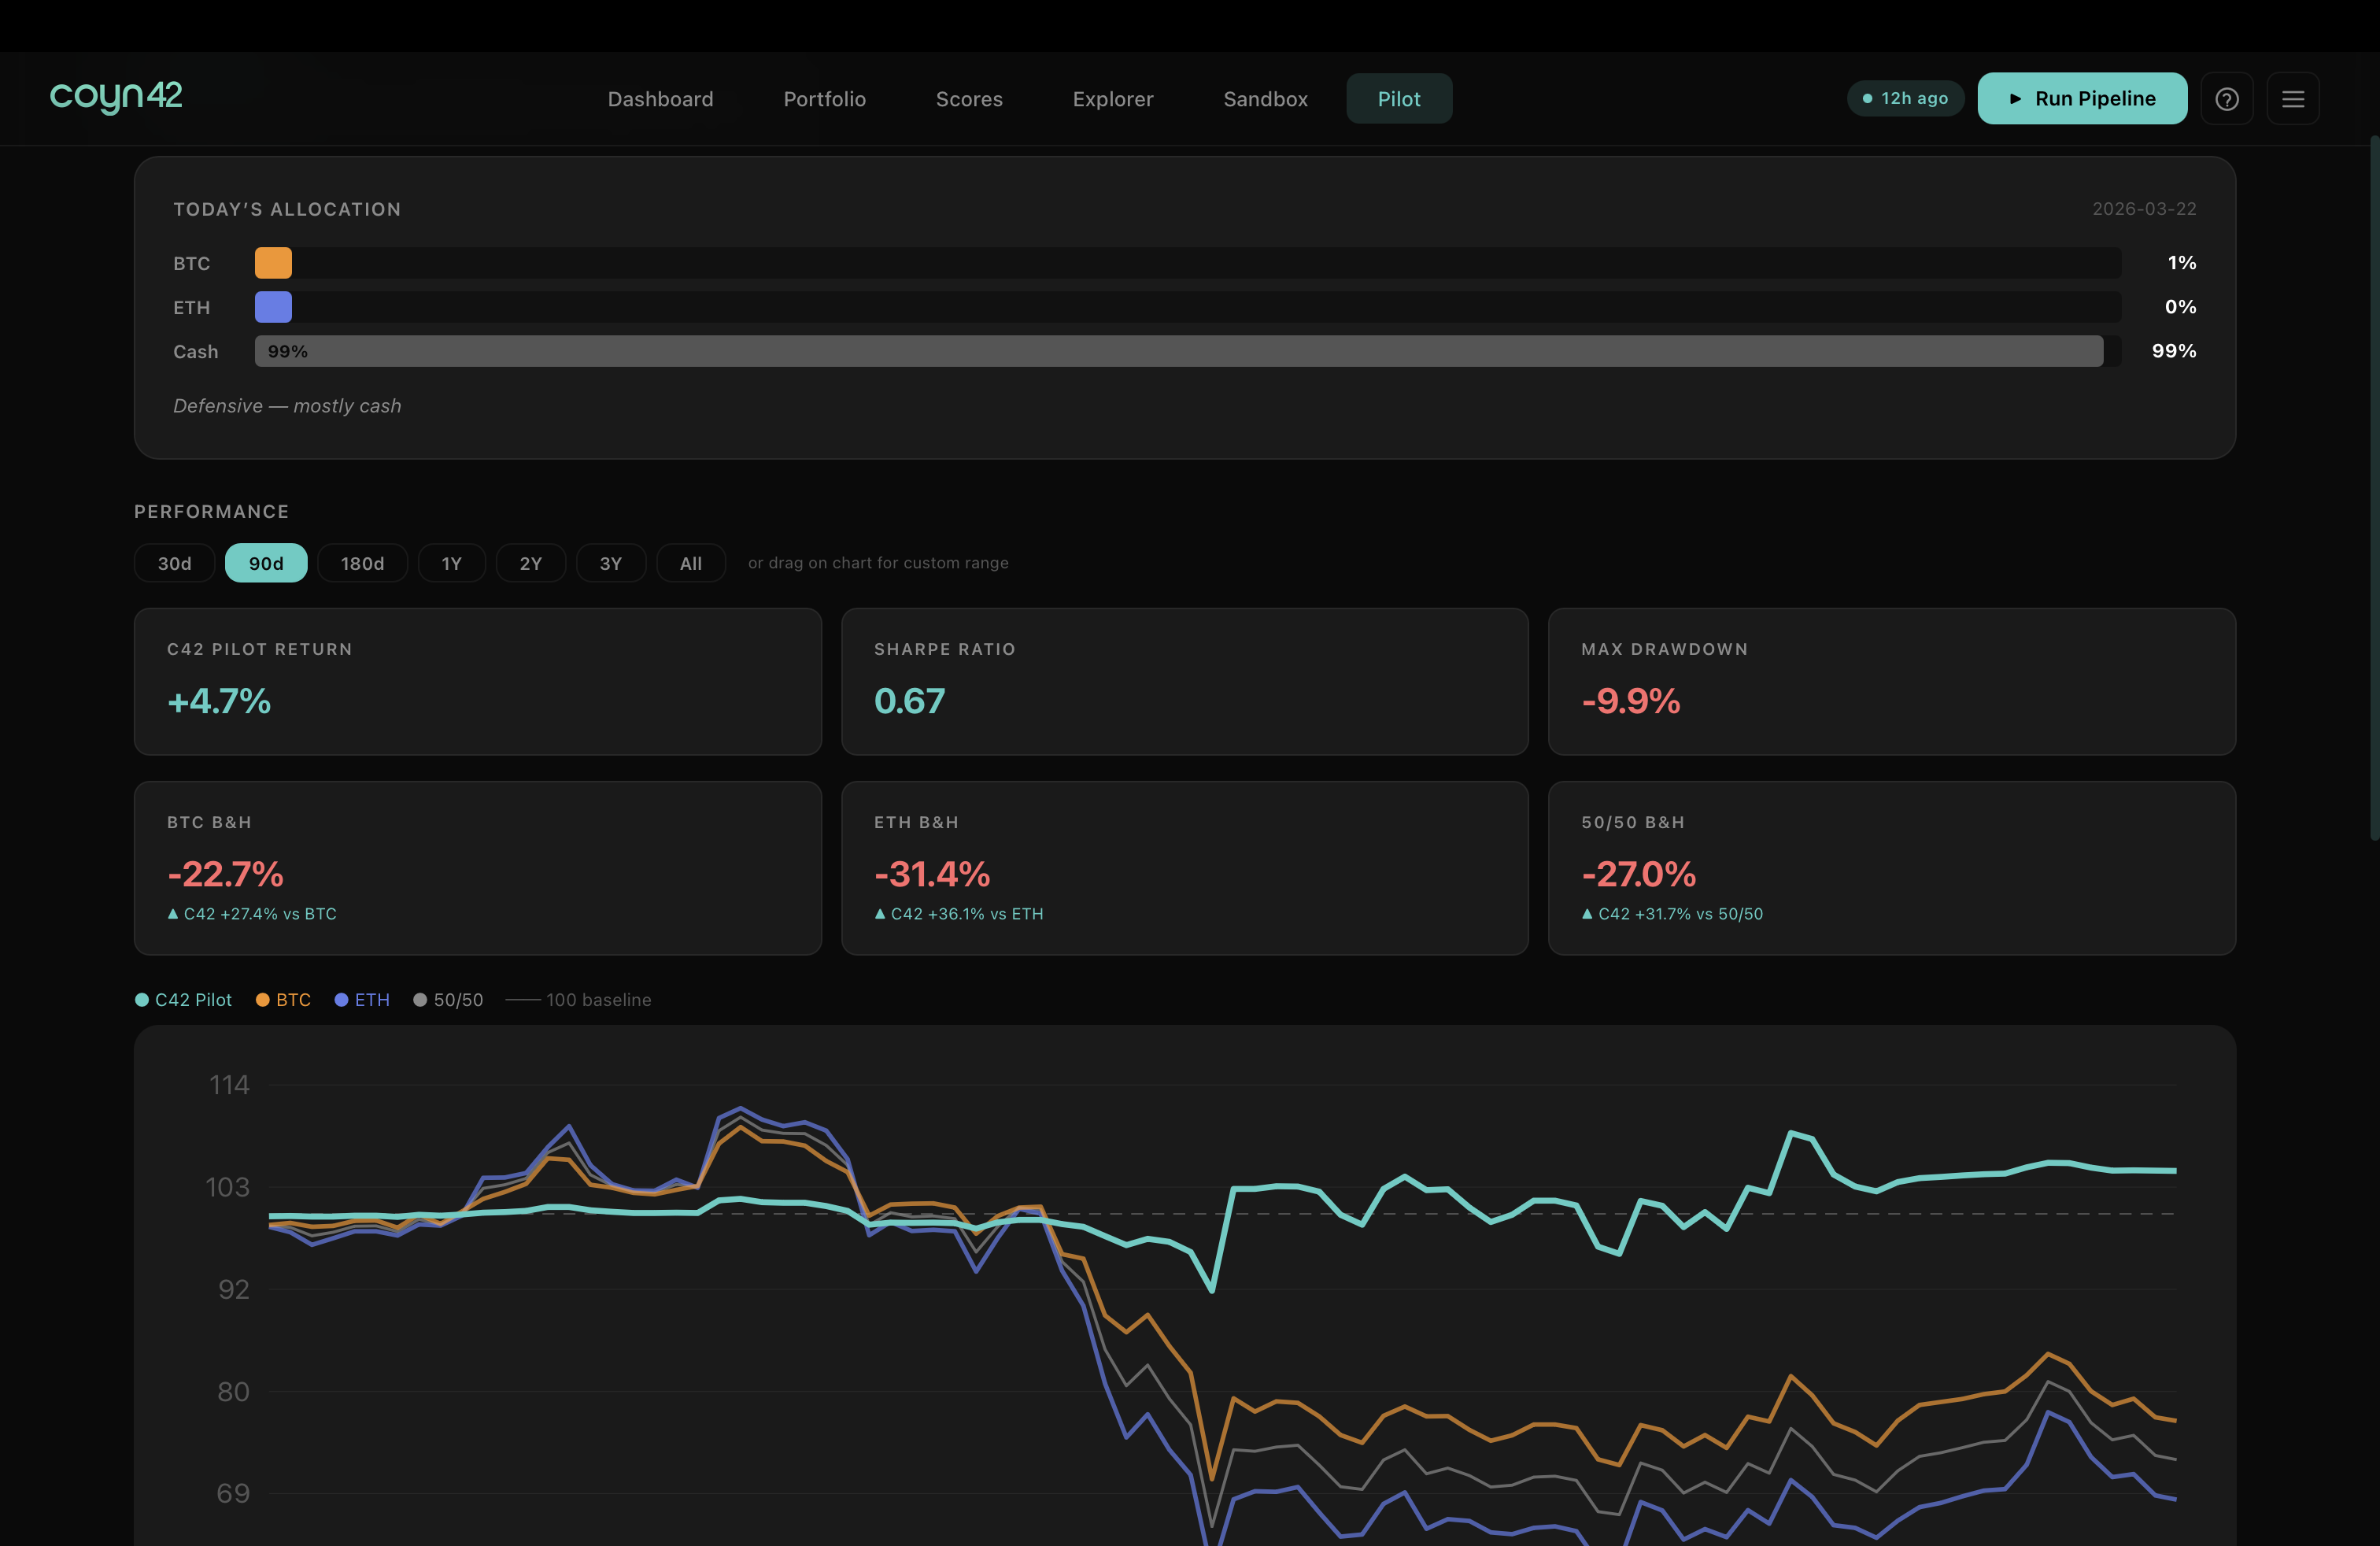Open the hamburger menu icon

(x=2292, y=99)
